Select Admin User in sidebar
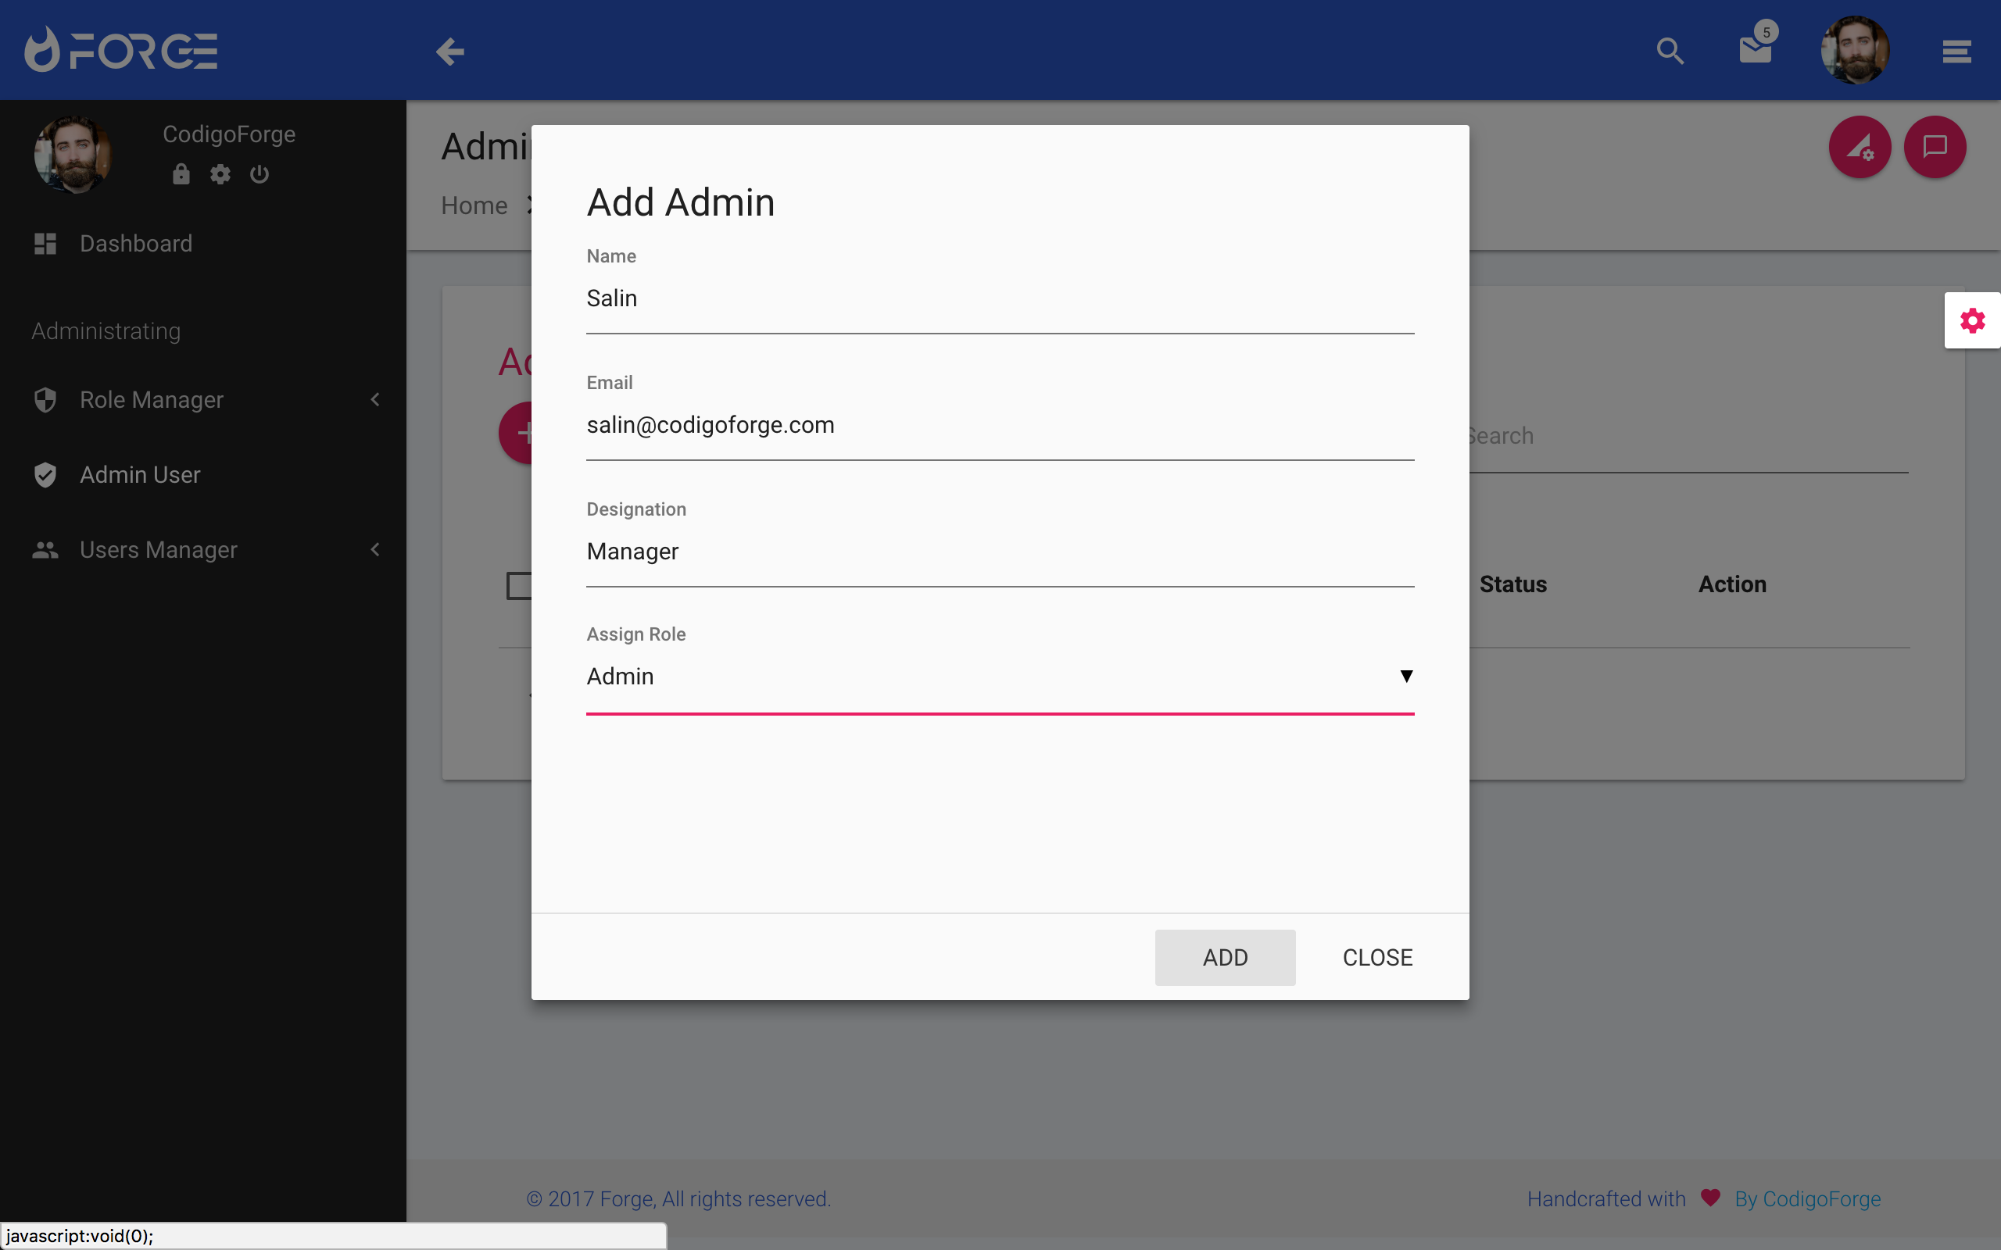Image resolution: width=2001 pixels, height=1250 pixels. (x=140, y=474)
